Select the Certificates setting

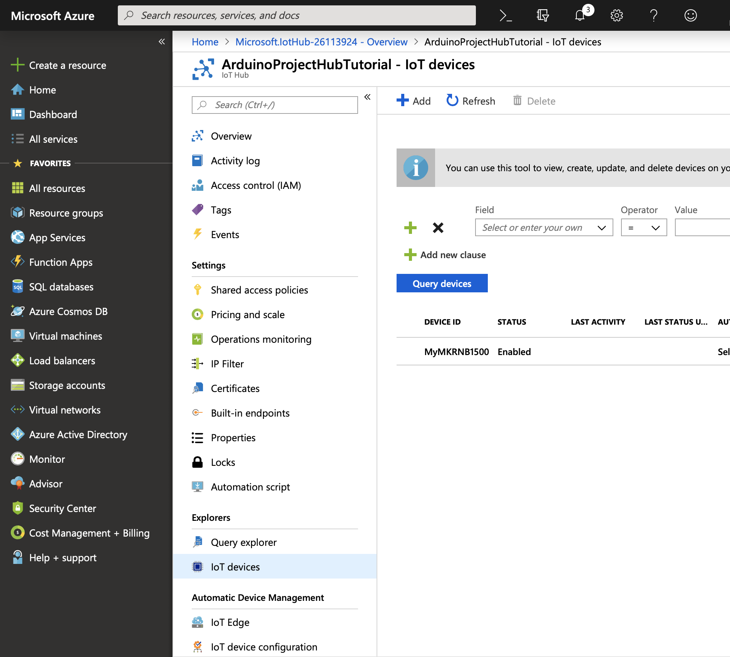[235, 388]
